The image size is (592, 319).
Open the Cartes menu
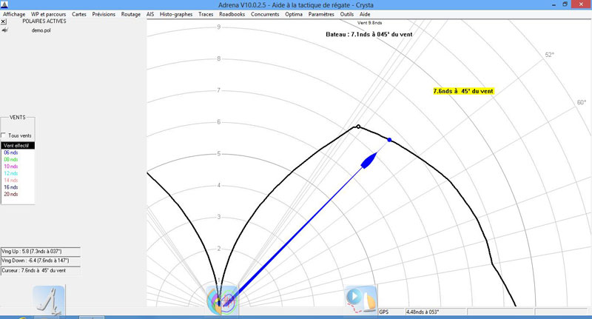pyautogui.click(x=79, y=14)
